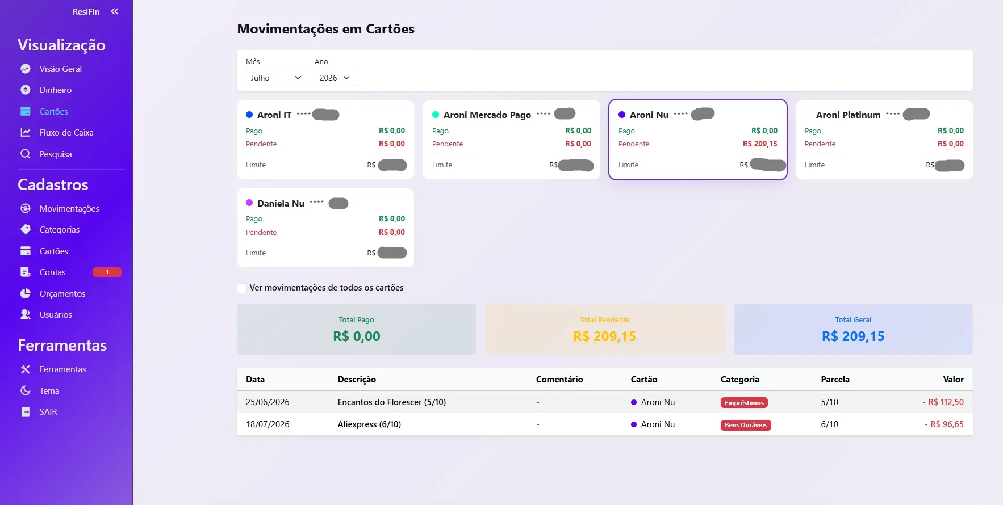Screen dimensions: 1003x505
Task: Click the Orçamentos pie chart icon
Action: (x=26, y=293)
